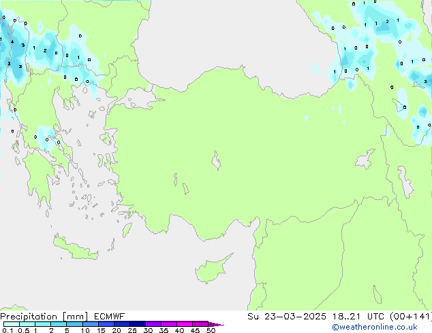The width and height of the screenshot is (432, 333).
Task: Open the weatheronline.co.uk copyright link
Action: [x=375, y=327]
